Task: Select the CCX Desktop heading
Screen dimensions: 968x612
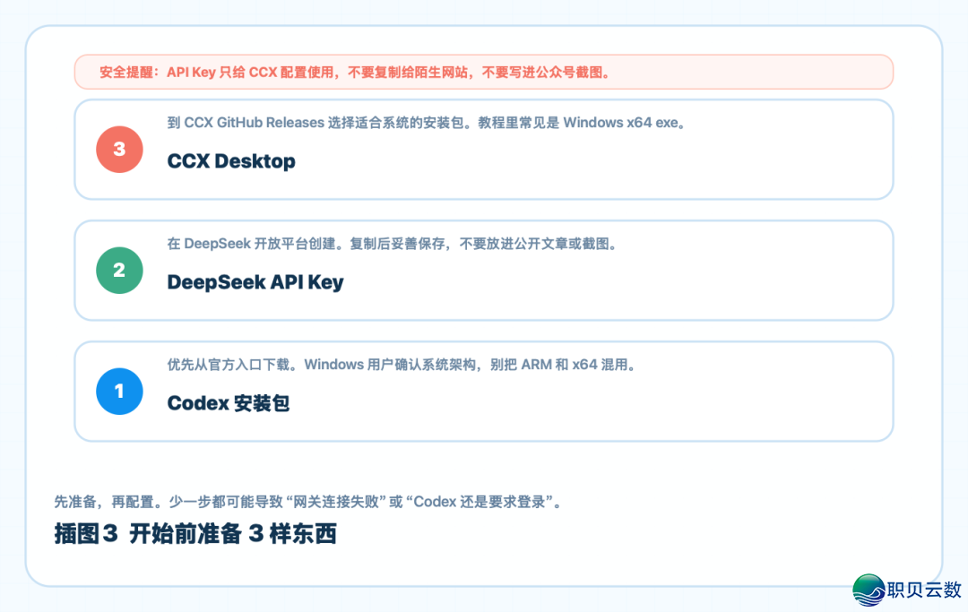Action: [231, 161]
